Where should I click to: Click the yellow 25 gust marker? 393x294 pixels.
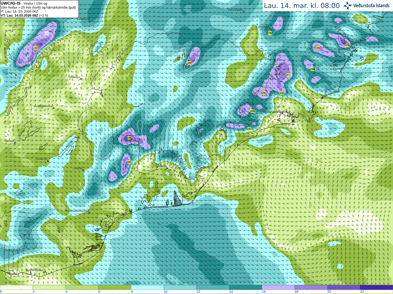(x=249, y=129)
